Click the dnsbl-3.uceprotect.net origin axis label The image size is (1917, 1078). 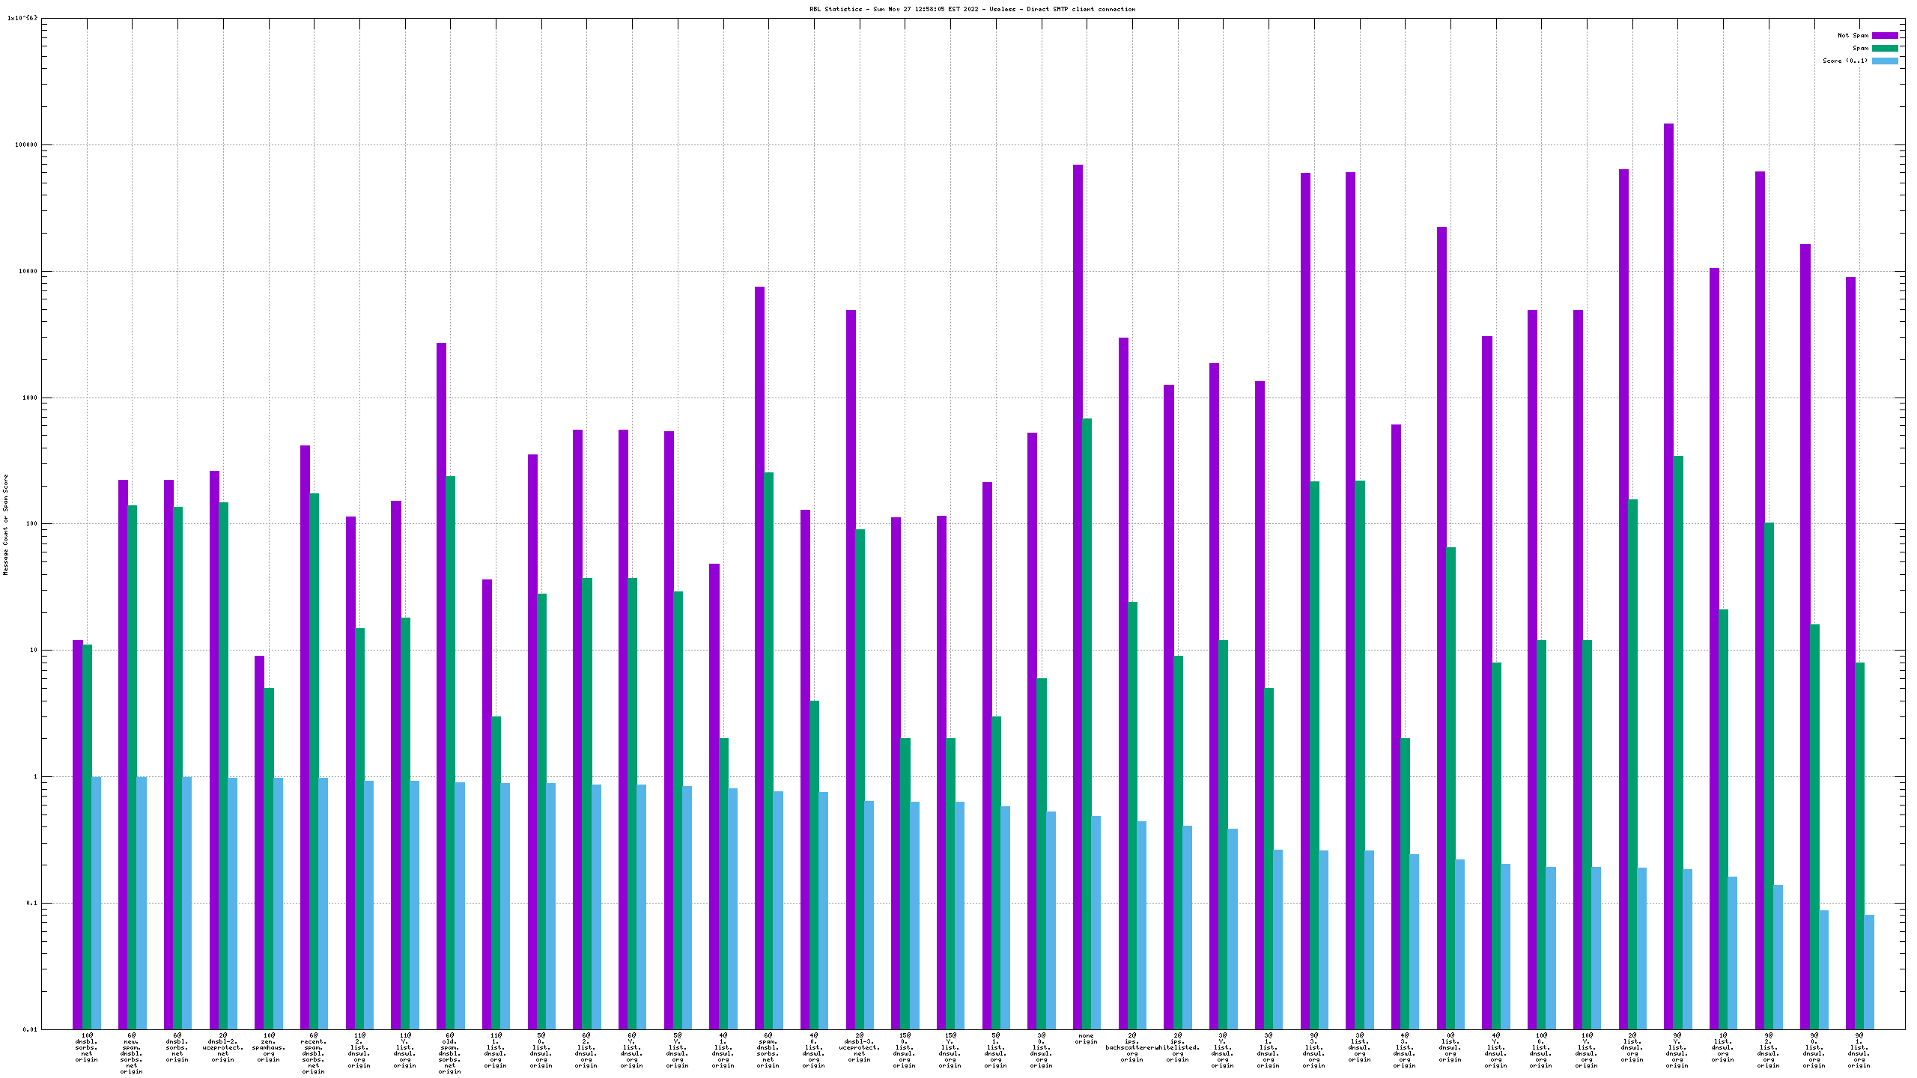coord(859,1048)
